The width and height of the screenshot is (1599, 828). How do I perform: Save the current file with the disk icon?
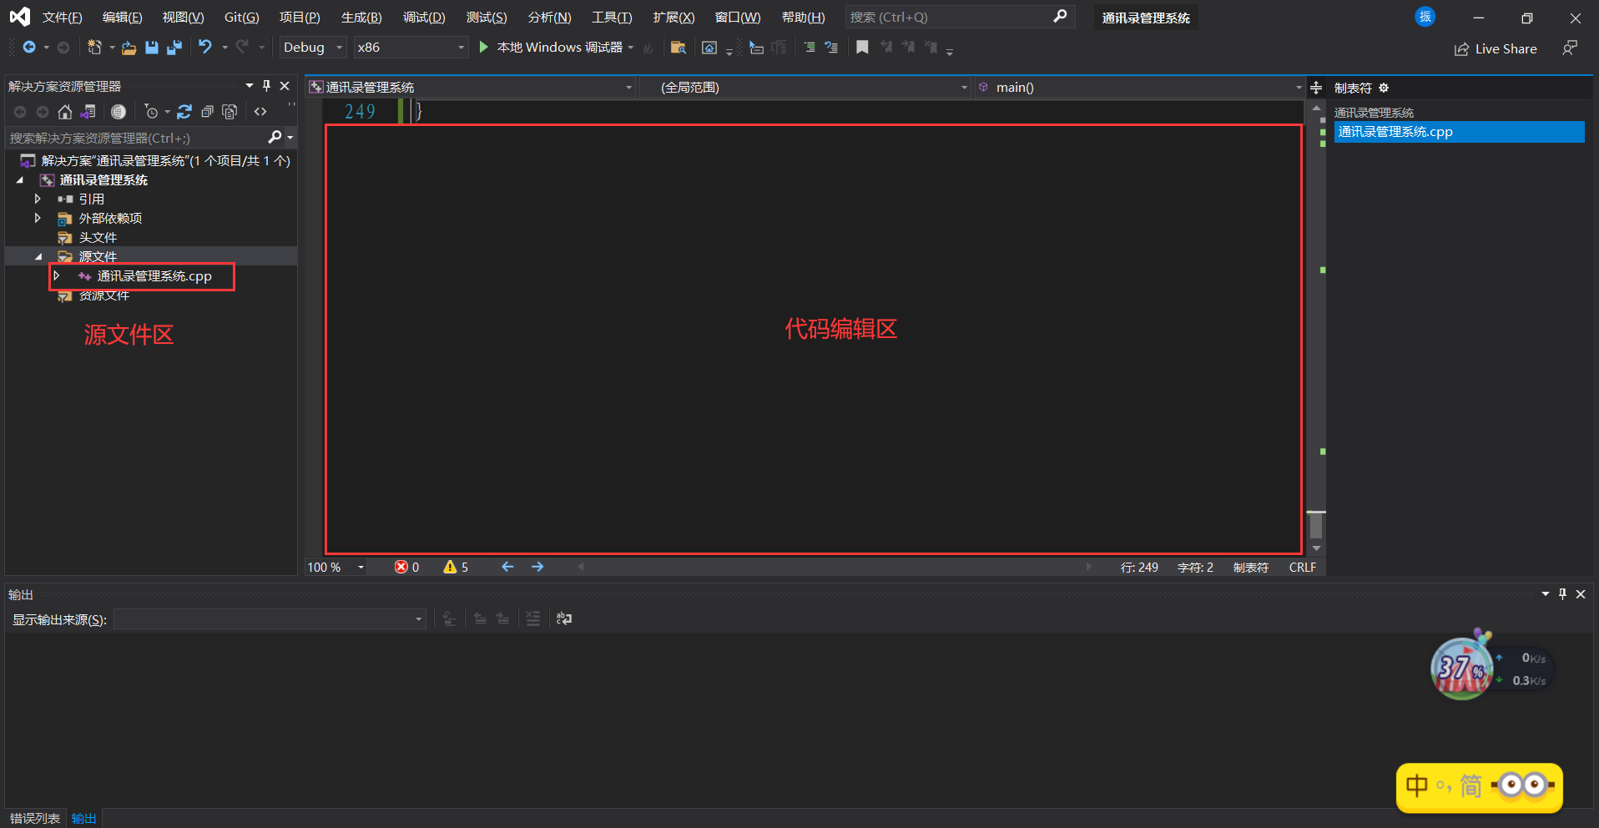pyautogui.click(x=152, y=48)
